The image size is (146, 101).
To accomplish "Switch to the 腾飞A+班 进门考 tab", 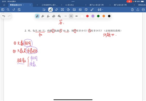I will coord(97,5).
